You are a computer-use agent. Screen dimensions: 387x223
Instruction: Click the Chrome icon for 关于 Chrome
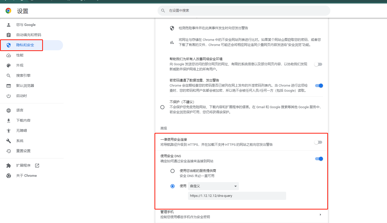click(x=9, y=176)
